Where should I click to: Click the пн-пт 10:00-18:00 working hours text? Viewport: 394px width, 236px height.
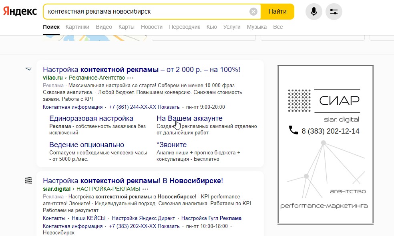pos(207,226)
